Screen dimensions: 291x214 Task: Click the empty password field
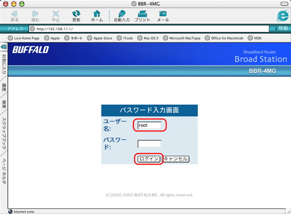[149, 143]
